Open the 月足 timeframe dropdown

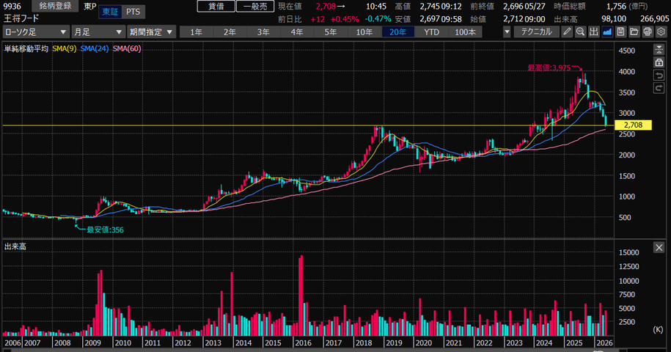98,32
